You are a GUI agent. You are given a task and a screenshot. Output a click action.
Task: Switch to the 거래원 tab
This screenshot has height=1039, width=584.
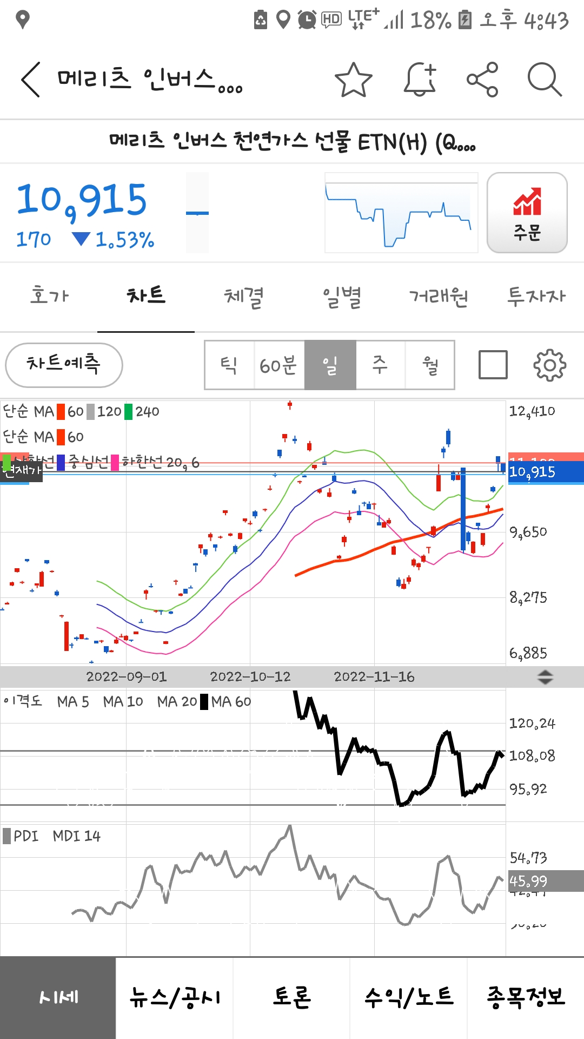pos(438,297)
